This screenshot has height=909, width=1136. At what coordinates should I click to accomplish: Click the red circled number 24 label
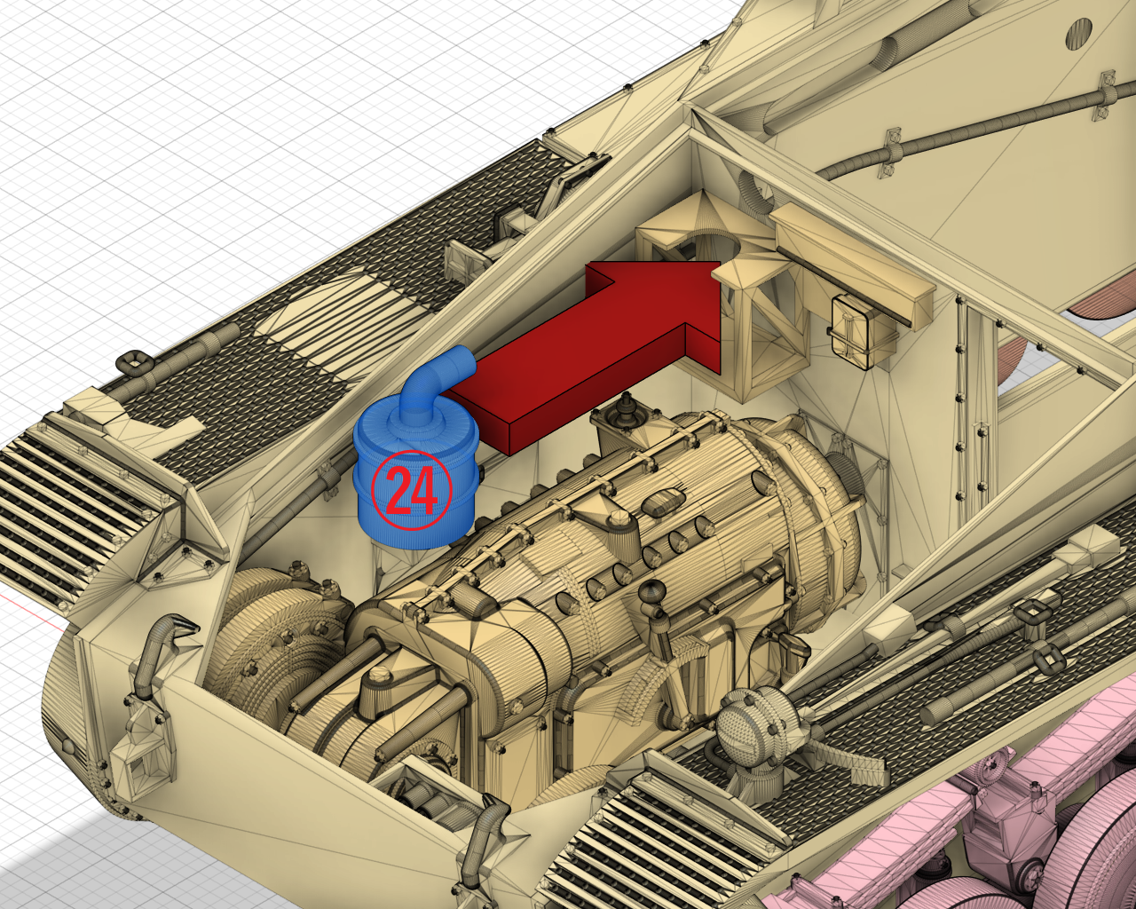(x=412, y=490)
